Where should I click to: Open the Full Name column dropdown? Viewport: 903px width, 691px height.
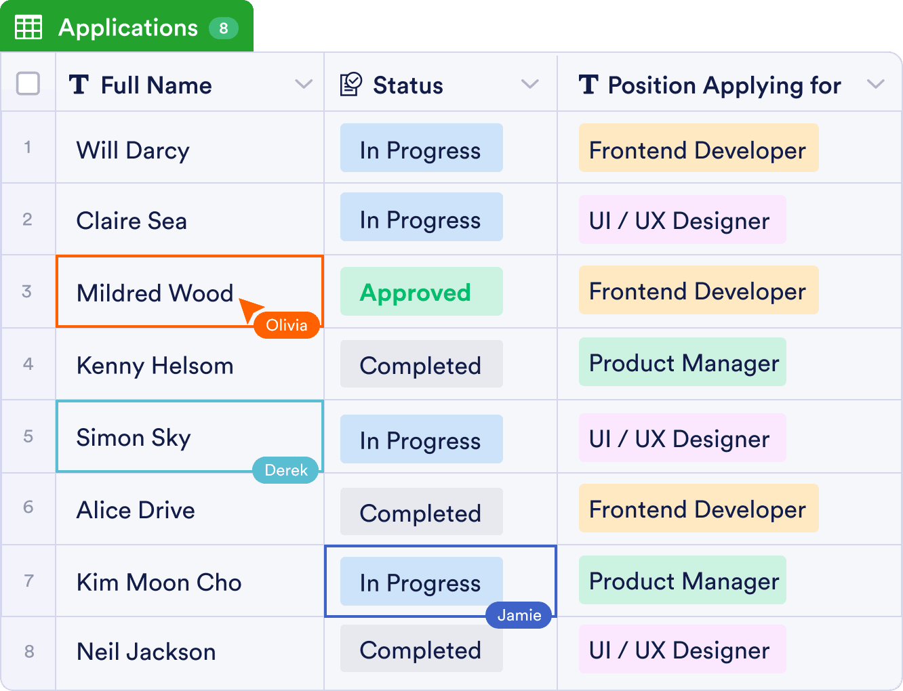[x=304, y=85]
